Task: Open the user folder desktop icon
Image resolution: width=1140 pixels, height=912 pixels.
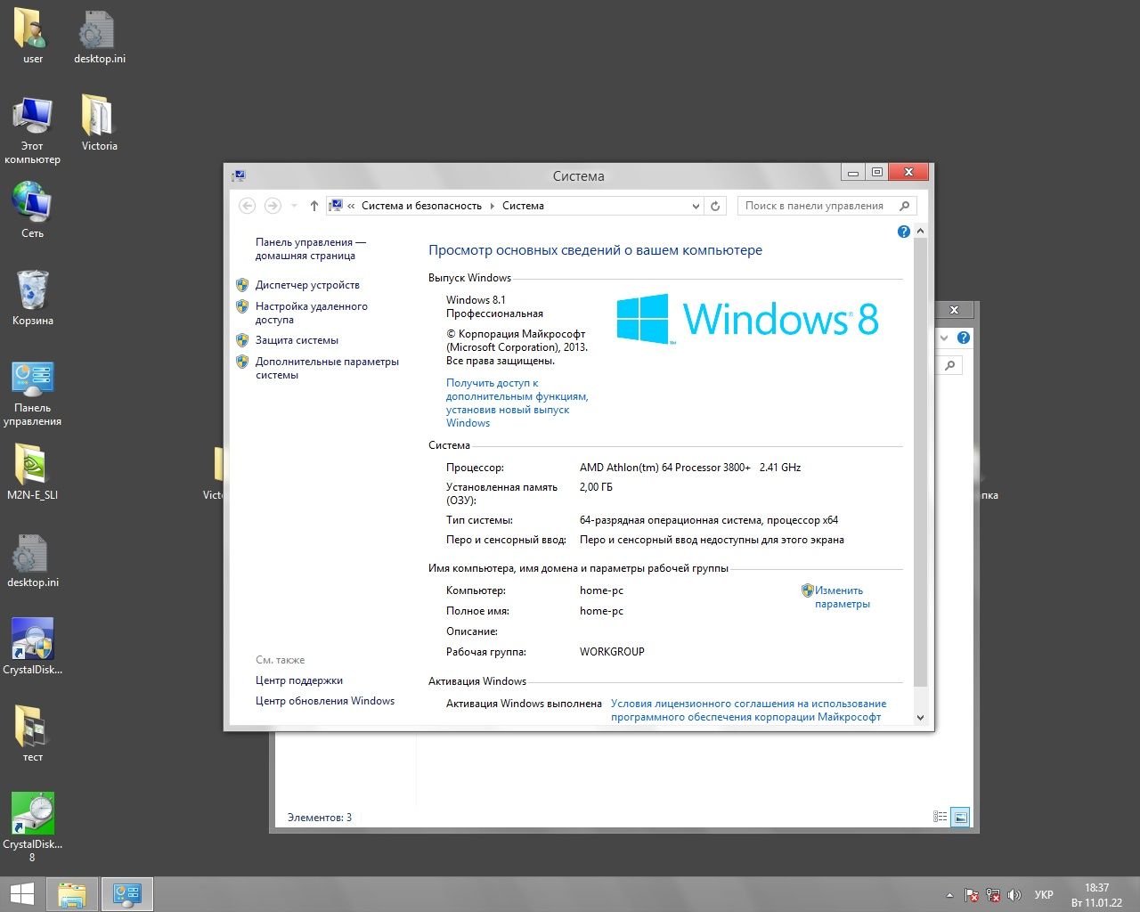Action: [32, 37]
